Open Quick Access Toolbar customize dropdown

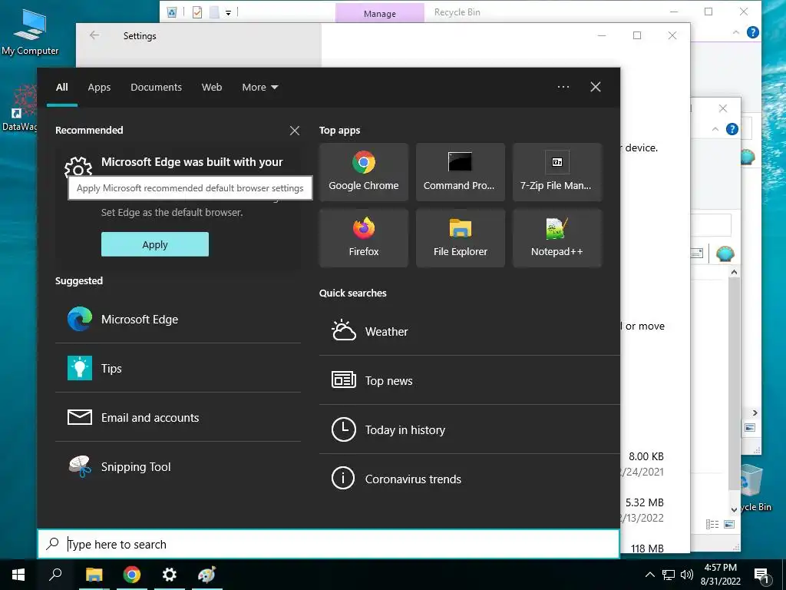pyautogui.click(x=228, y=12)
